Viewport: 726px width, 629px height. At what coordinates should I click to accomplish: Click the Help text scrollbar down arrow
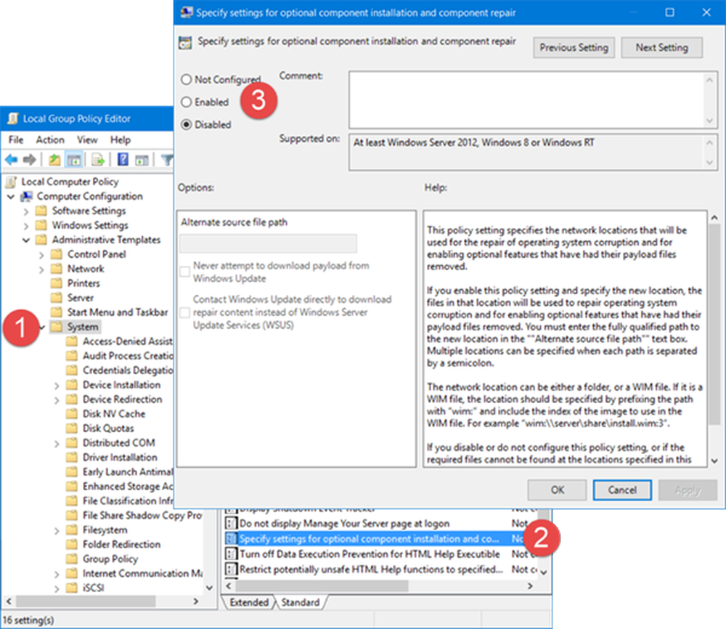pyautogui.click(x=714, y=460)
